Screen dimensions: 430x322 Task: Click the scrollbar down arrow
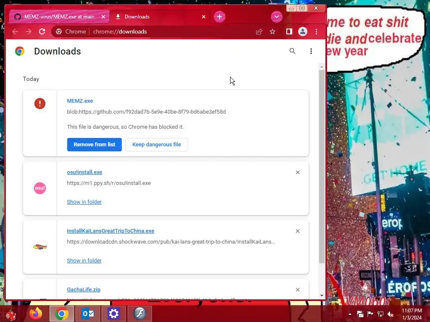322,296
